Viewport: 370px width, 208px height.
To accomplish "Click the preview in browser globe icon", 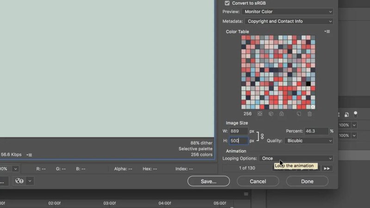I will click(x=19, y=181).
